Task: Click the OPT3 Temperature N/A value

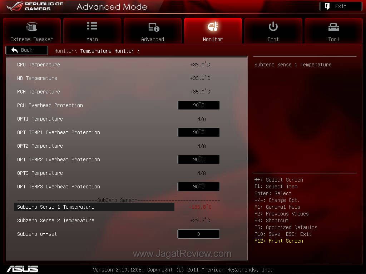Action: click(202, 173)
